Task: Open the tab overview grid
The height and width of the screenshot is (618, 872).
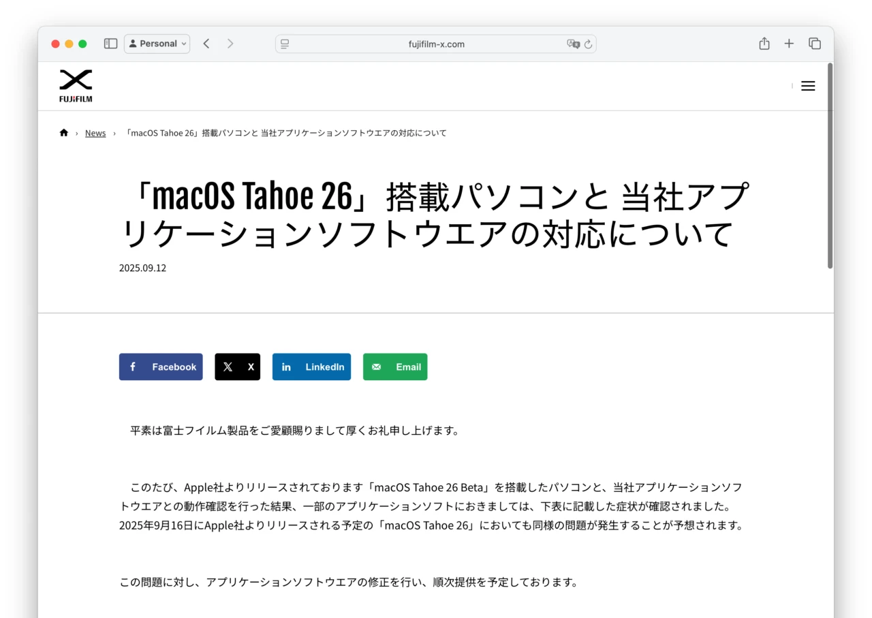Action: [x=815, y=43]
